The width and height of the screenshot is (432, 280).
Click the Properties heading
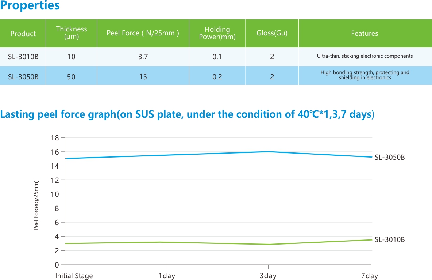pos(30,6)
